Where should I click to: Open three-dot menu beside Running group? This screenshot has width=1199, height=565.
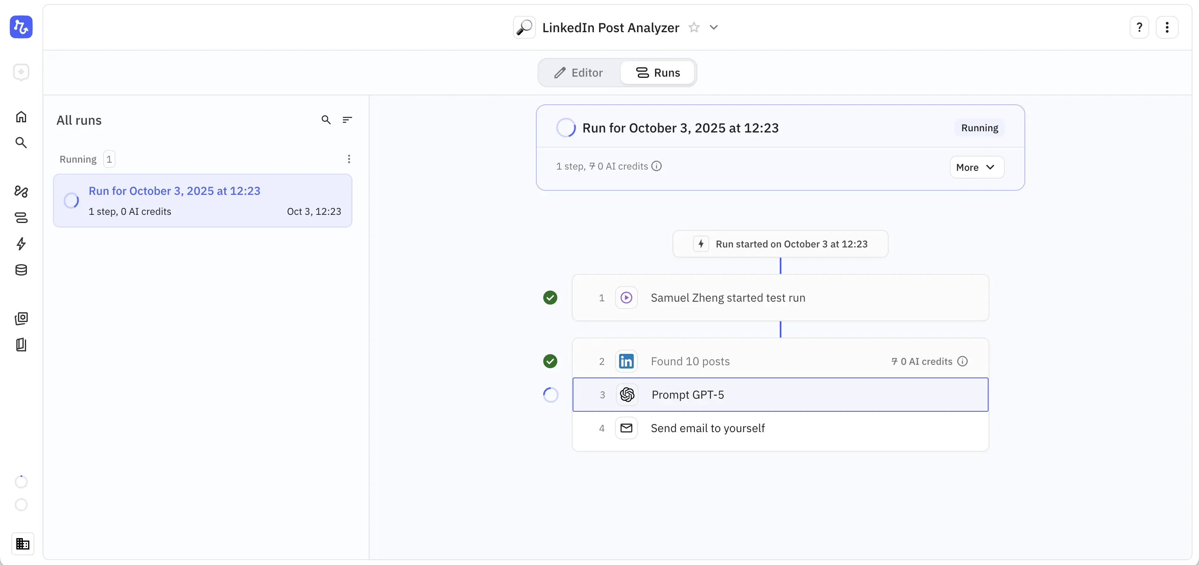click(349, 159)
